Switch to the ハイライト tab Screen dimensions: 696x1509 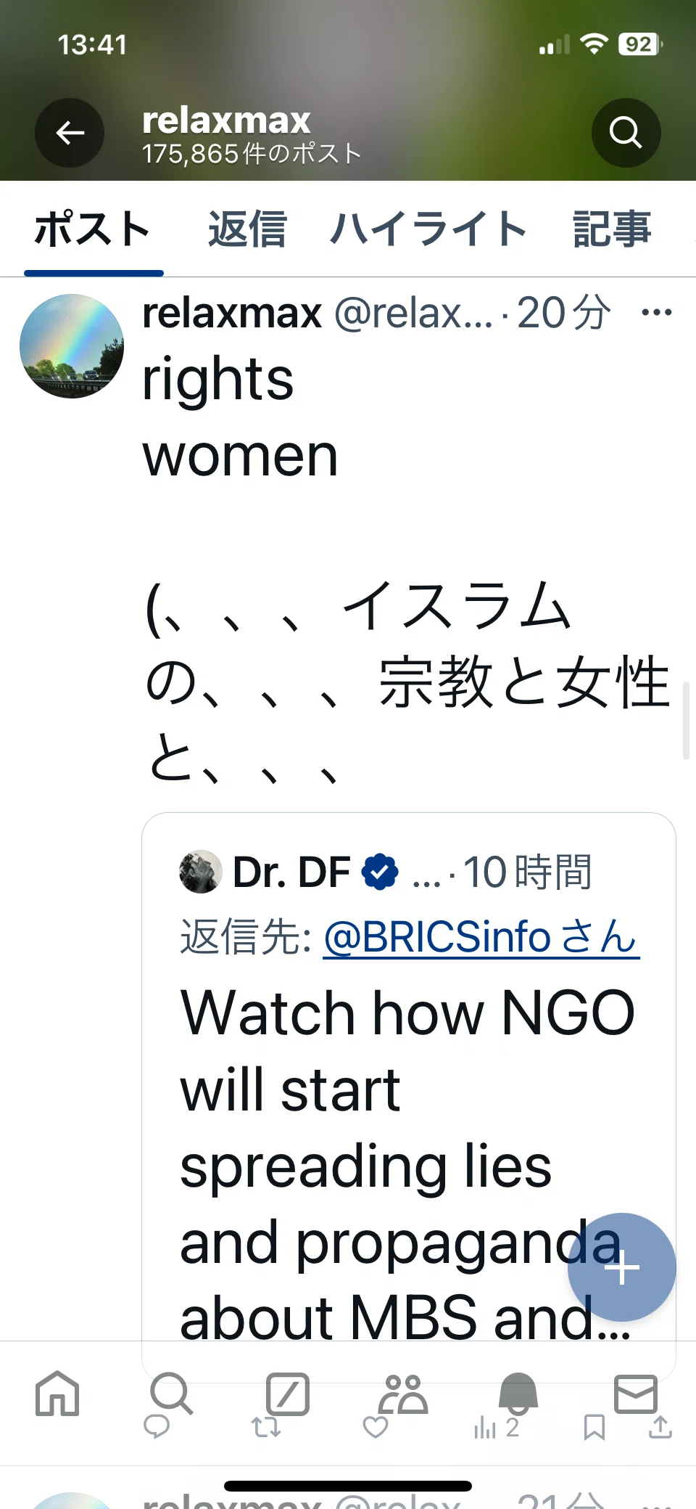click(429, 229)
